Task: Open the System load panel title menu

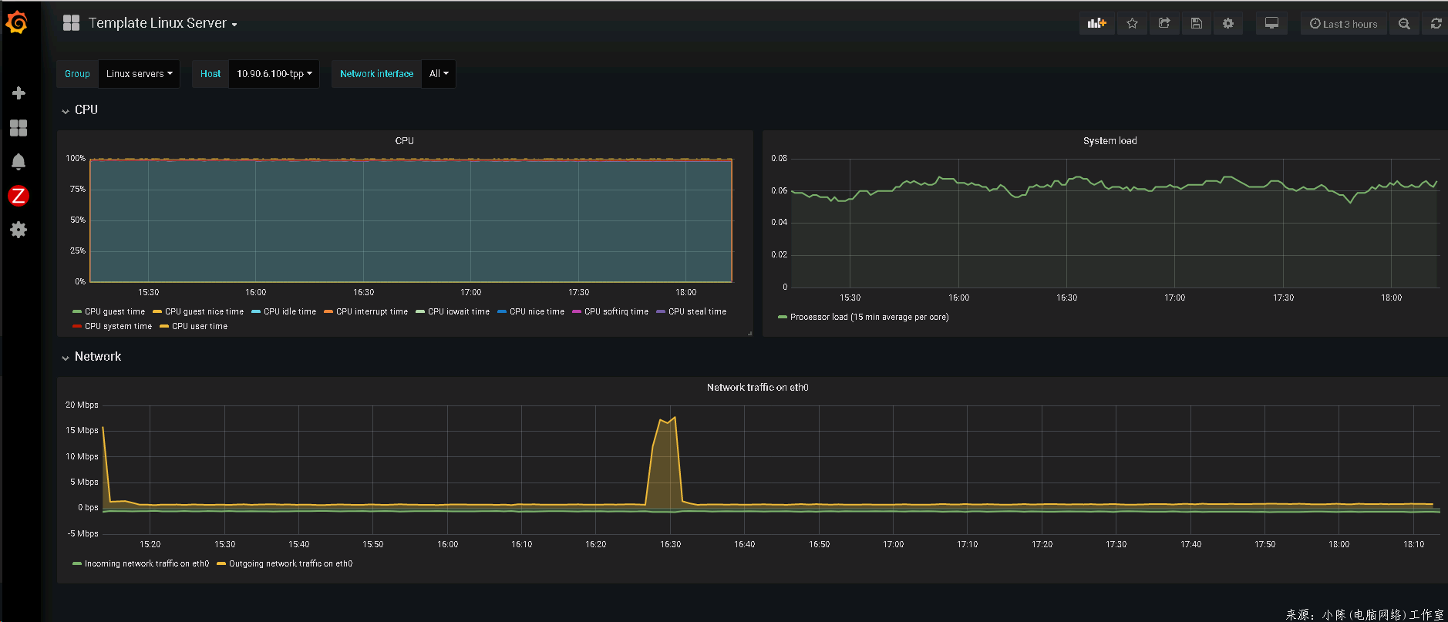Action: (1110, 141)
